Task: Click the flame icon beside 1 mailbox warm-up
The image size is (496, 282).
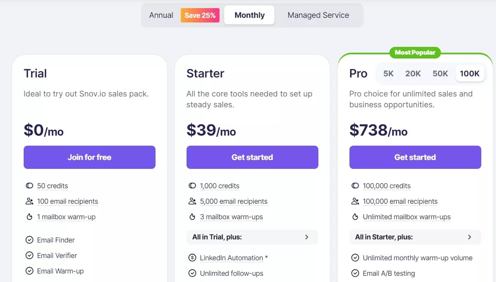Action: pos(29,217)
